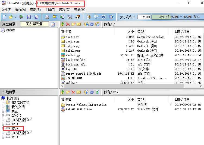This screenshot has width=204, height=145.
Task: Open the 选项(O) menu
Action: (x=64, y=10)
